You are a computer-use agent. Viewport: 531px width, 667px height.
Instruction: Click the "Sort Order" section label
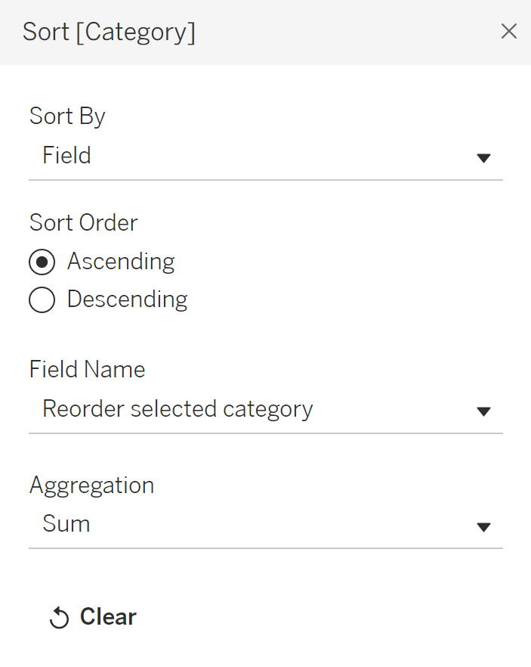[x=84, y=223]
